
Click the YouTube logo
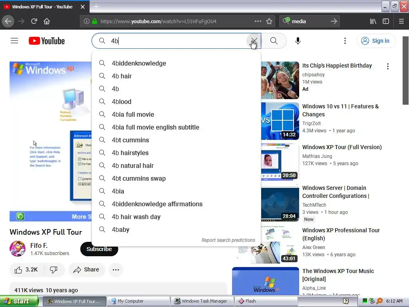pyautogui.click(x=47, y=41)
